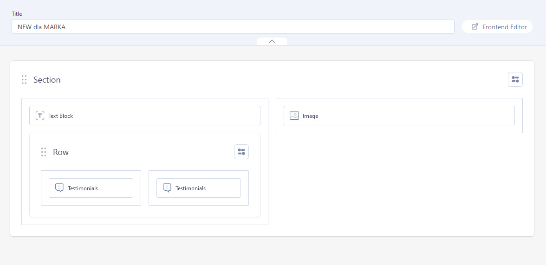Select the left Testimonials element label
546x265 pixels.
[83, 188]
